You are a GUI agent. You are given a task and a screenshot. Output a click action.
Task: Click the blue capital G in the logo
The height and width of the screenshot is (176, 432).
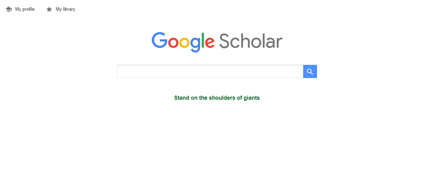pyautogui.click(x=160, y=40)
